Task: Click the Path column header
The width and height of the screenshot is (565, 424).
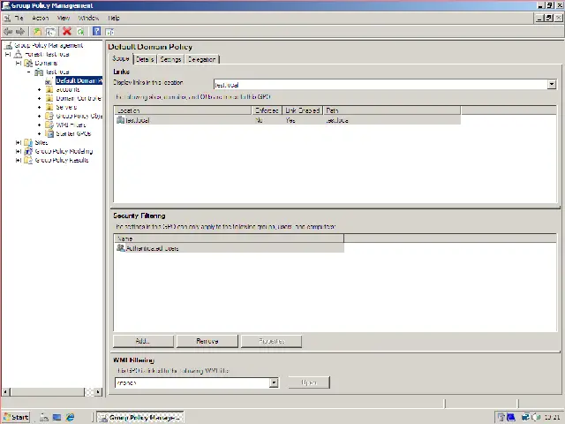Action: tap(392, 110)
